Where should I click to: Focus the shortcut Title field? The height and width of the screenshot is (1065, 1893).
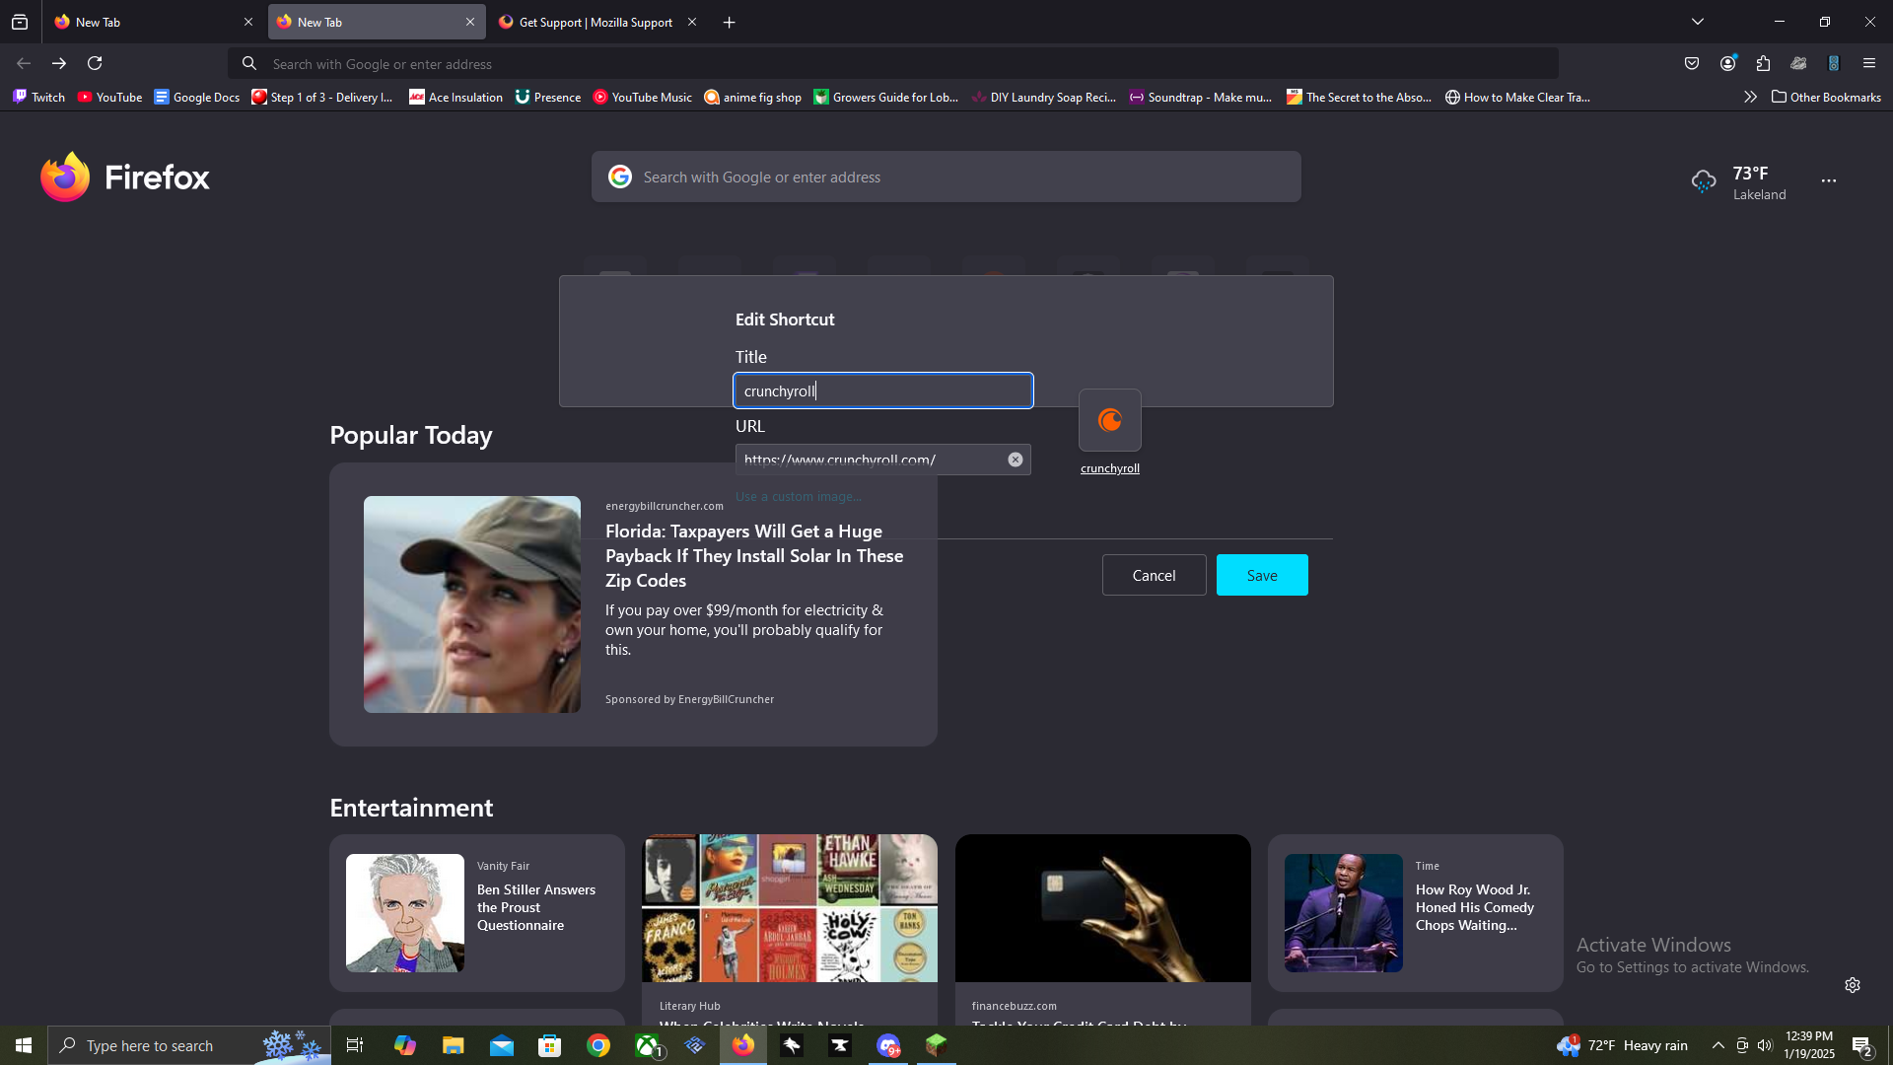[x=883, y=390]
